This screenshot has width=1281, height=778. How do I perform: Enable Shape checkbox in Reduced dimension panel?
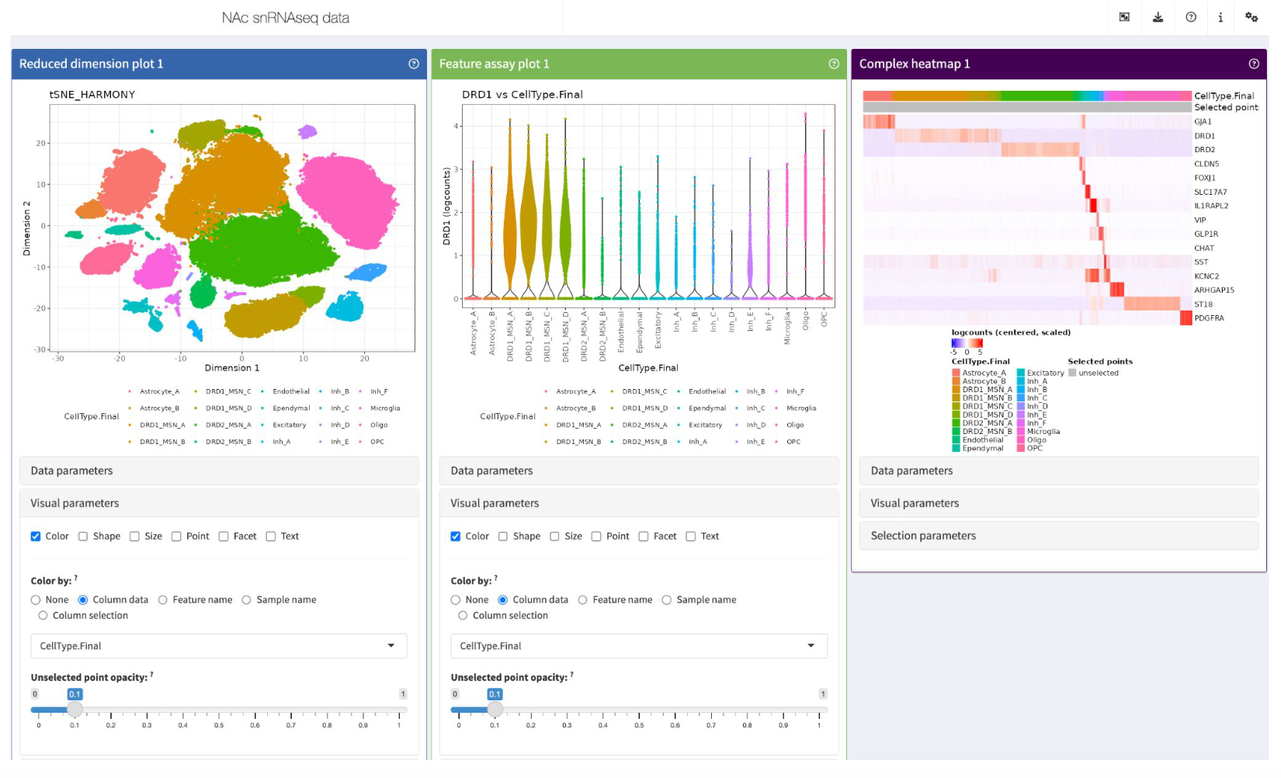click(x=83, y=537)
